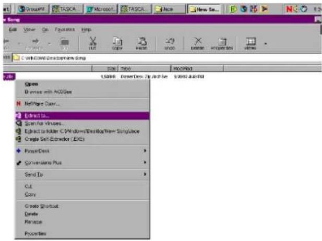The width and height of the screenshot is (322, 241).
Task: Click the PowerDesk Zip Archive type text
Action: coord(144,77)
